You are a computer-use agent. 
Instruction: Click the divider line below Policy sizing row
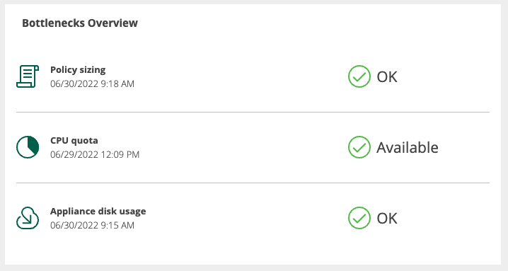253,113
